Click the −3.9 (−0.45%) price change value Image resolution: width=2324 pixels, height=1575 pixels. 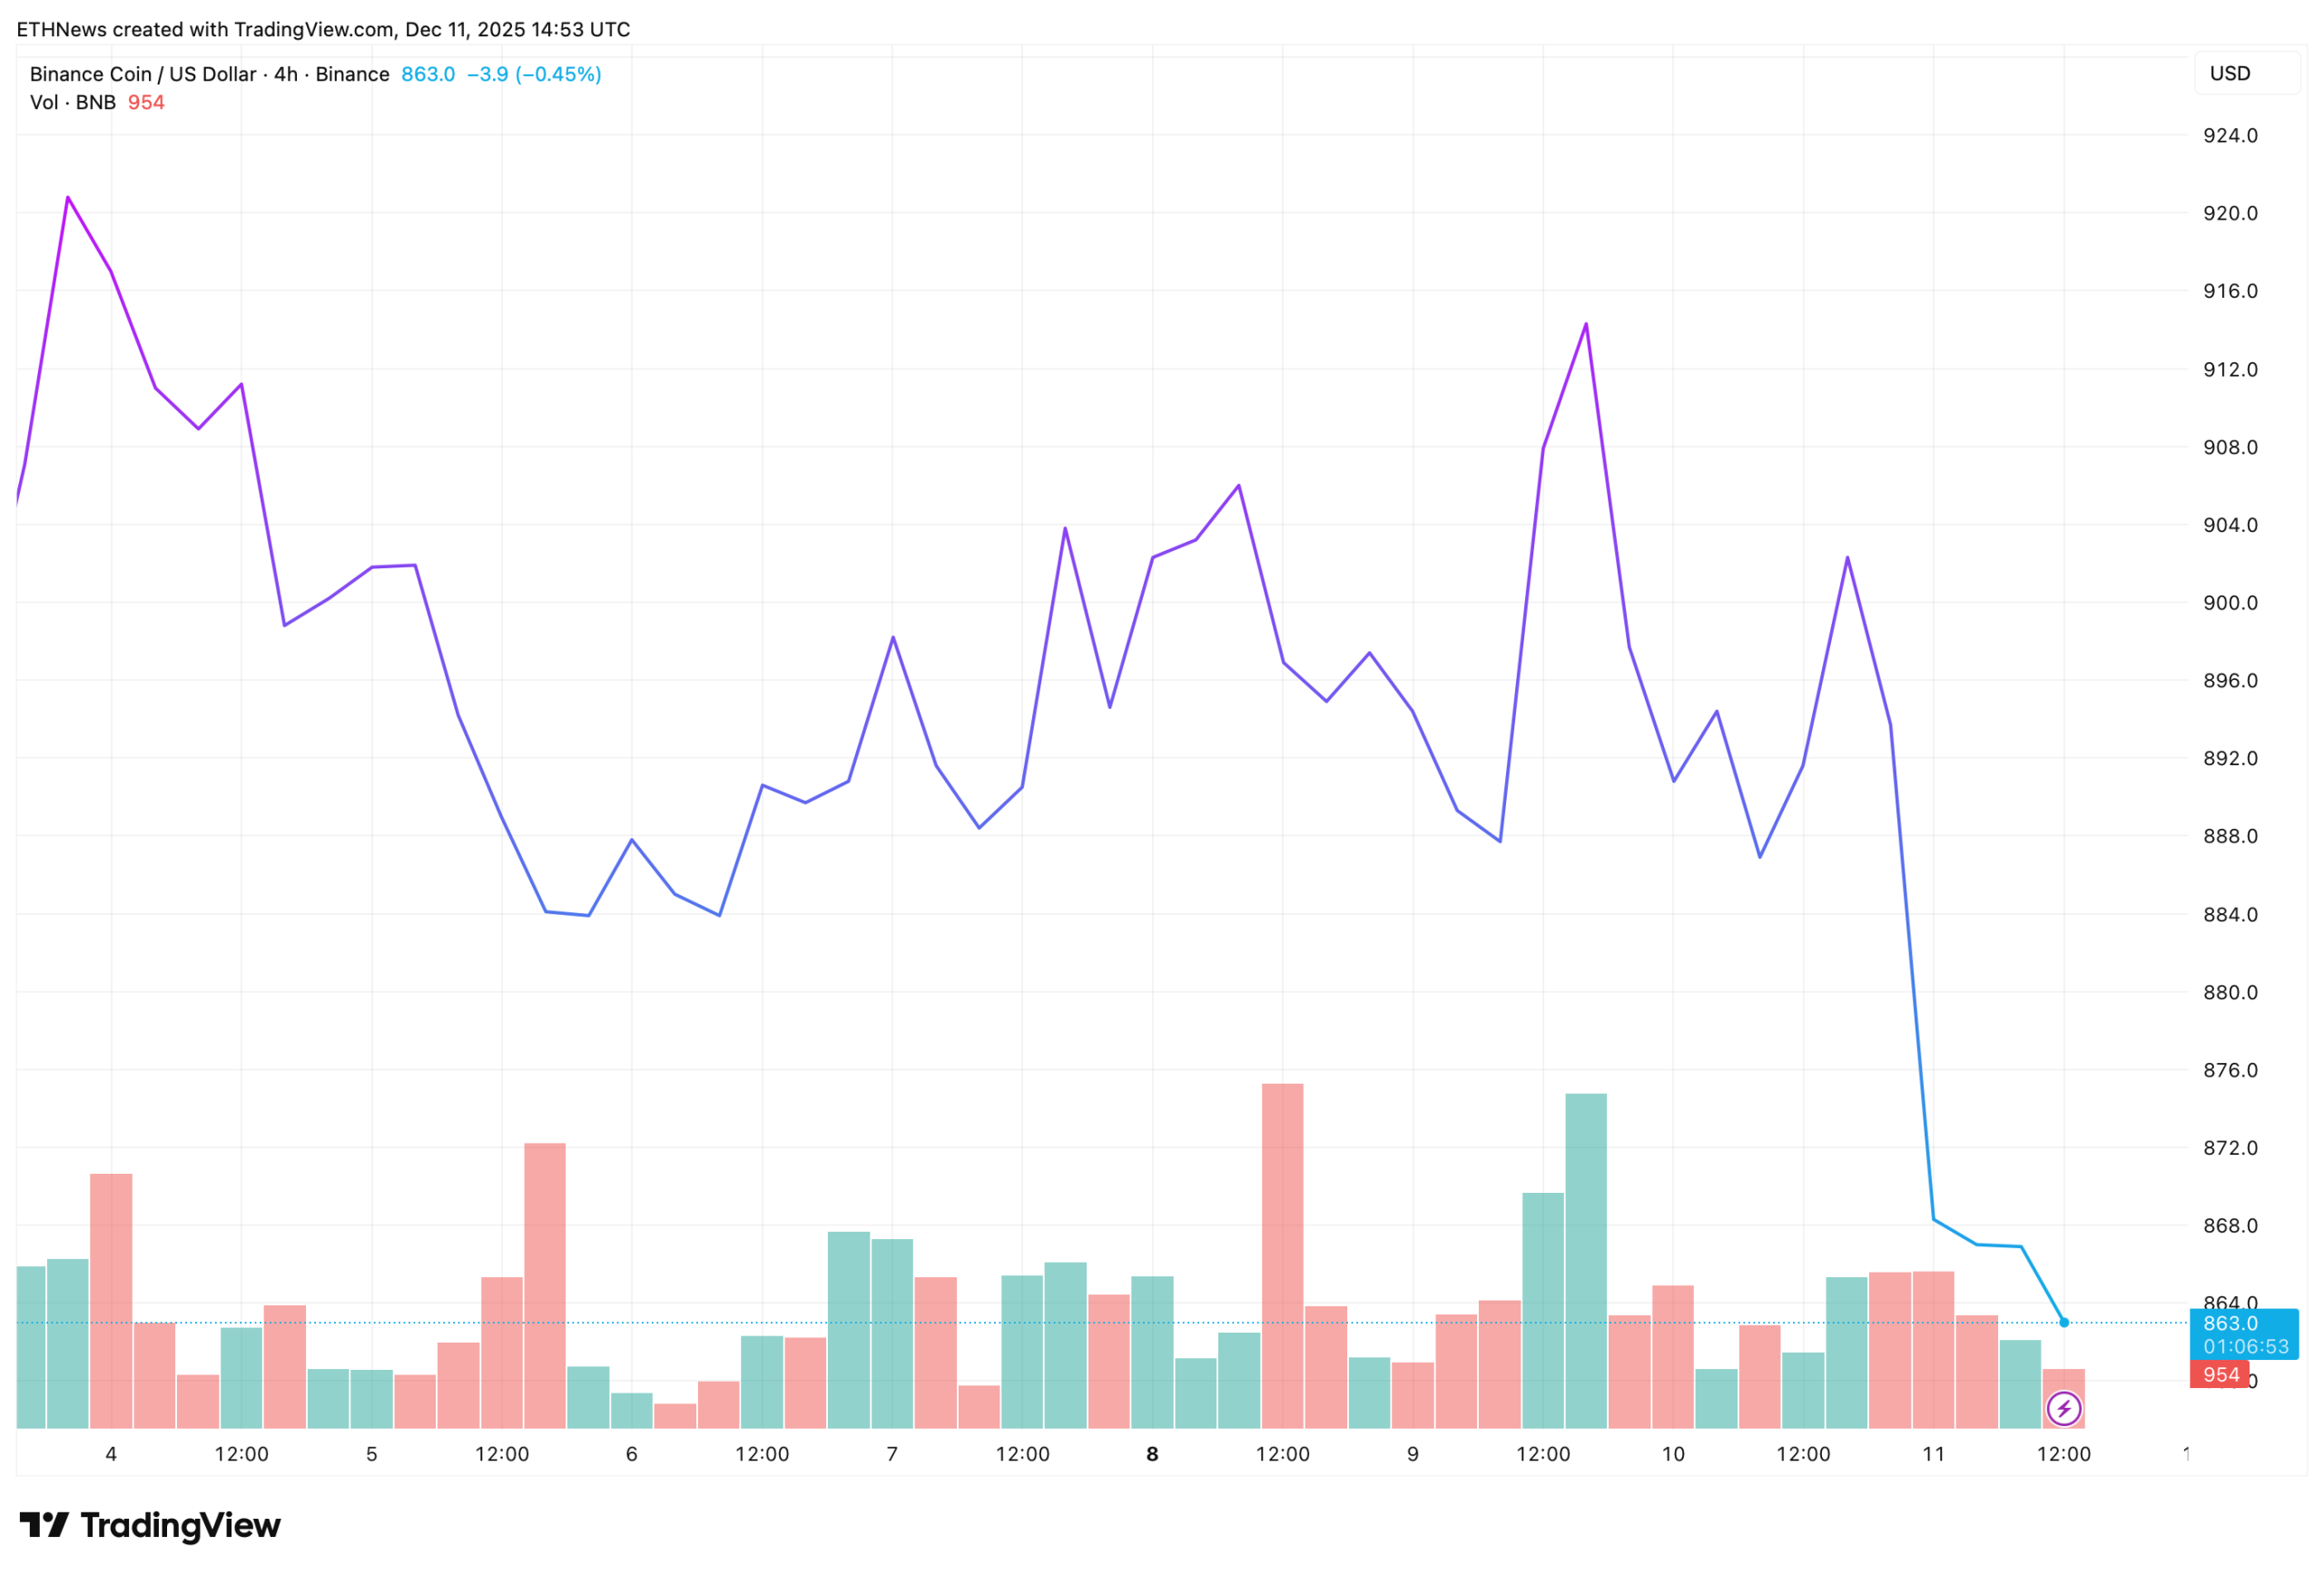534,74
